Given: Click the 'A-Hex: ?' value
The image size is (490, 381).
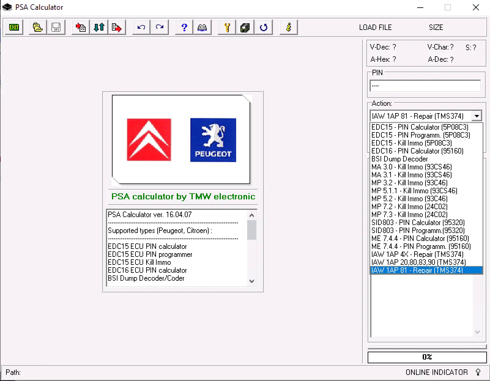Looking at the screenshot, I should coord(383,59).
